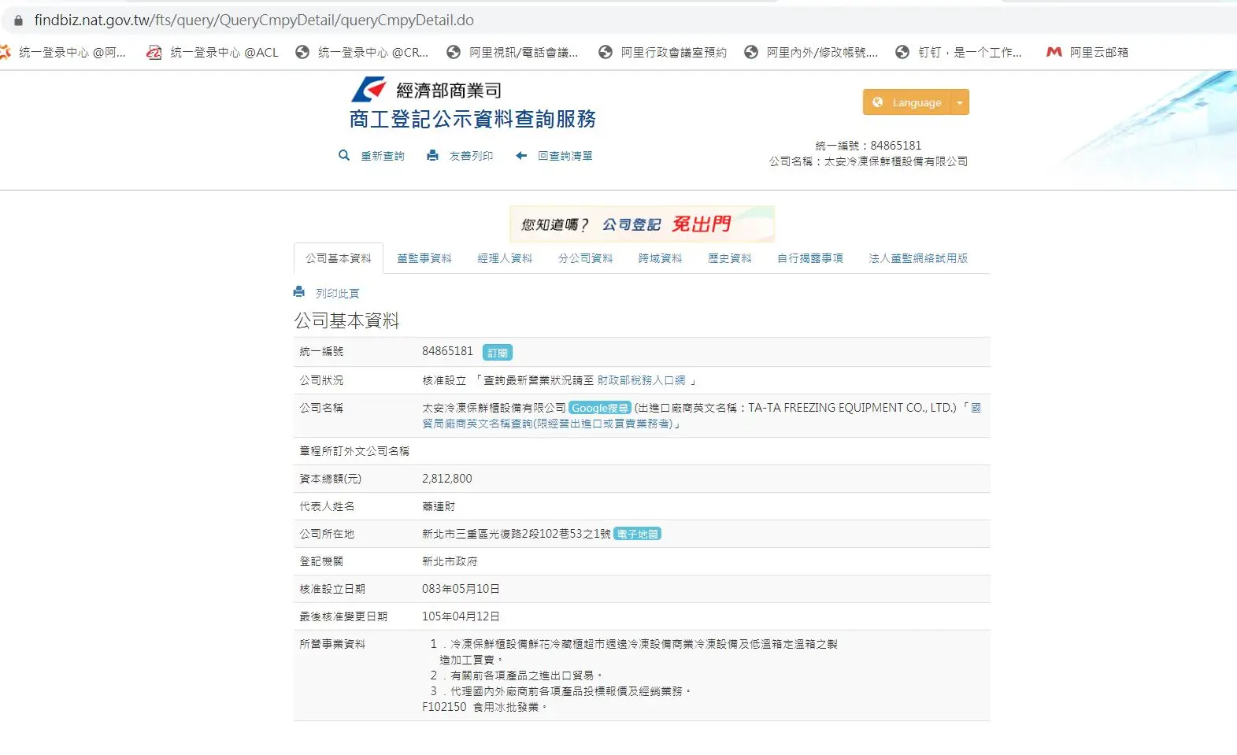The height and width of the screenshot is (755, 1237).
Task: Click the 經濟部商業司 logo icon
Action: 369,90
